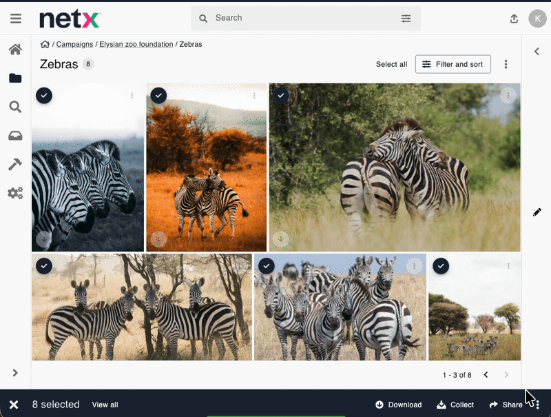Open Filter and sort options
This screenshot has width=551, height=417.
[453, 64]
